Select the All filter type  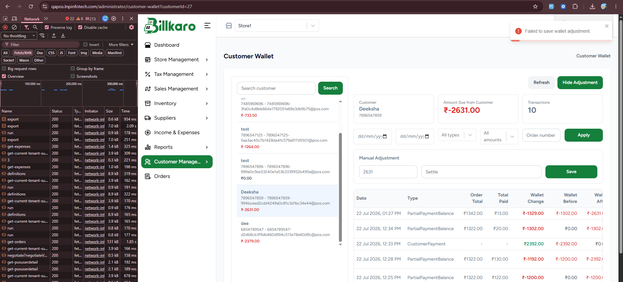coord(5,53)
